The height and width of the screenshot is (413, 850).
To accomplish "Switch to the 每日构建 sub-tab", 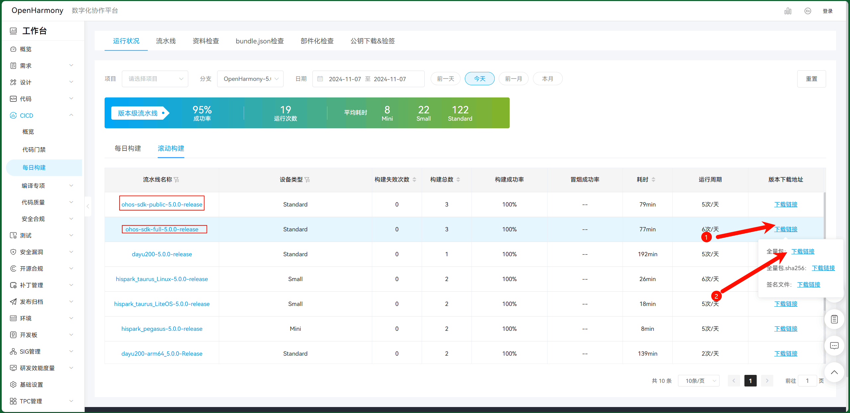I will pos(128,148).
